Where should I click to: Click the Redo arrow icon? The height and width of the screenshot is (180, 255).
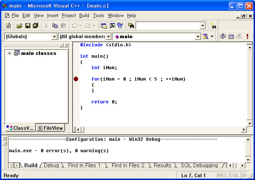[87, 25]
